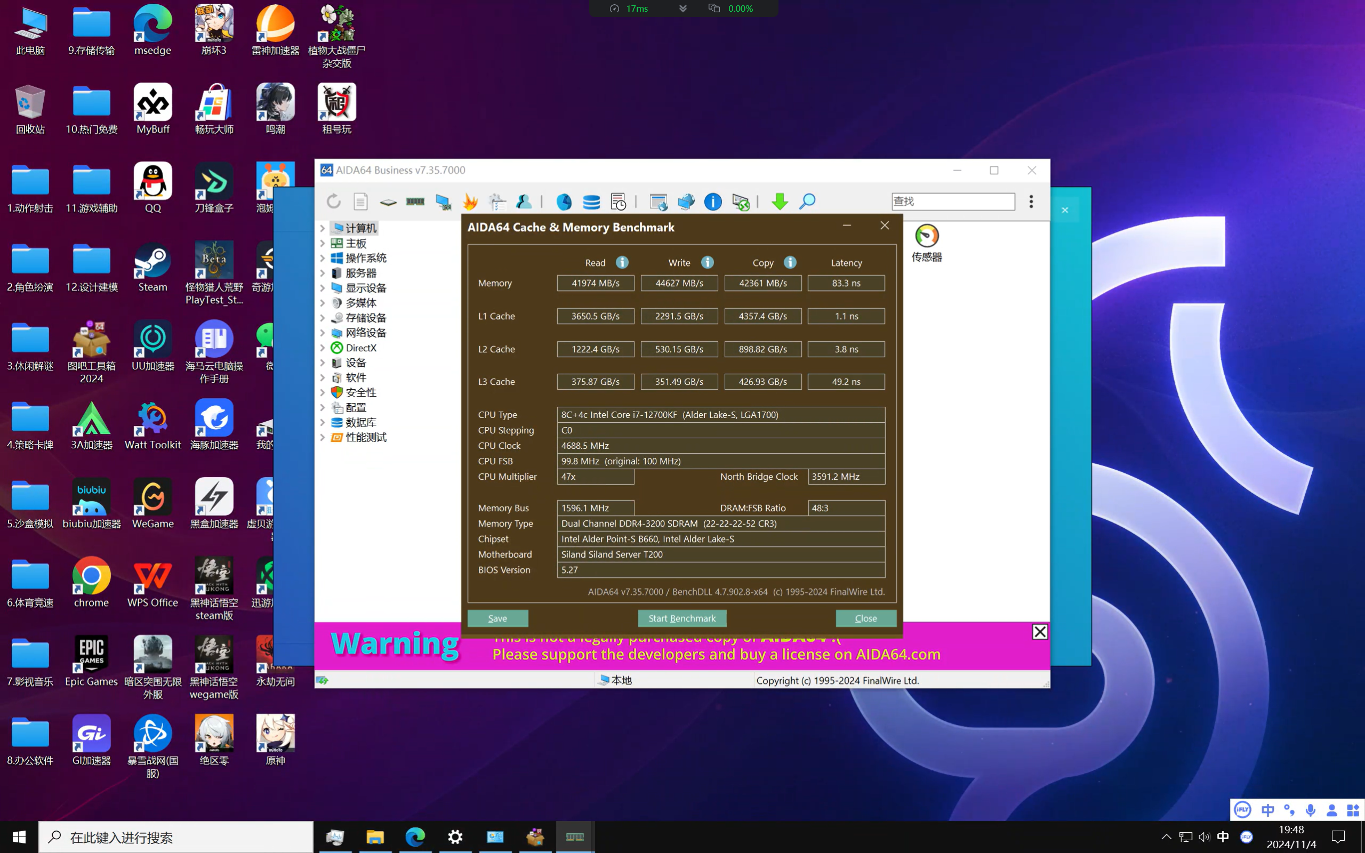The width and height of the screenshot is (1365, 853).
Task: Open the chrome desktop shortcut
Action: pos(91,583)
